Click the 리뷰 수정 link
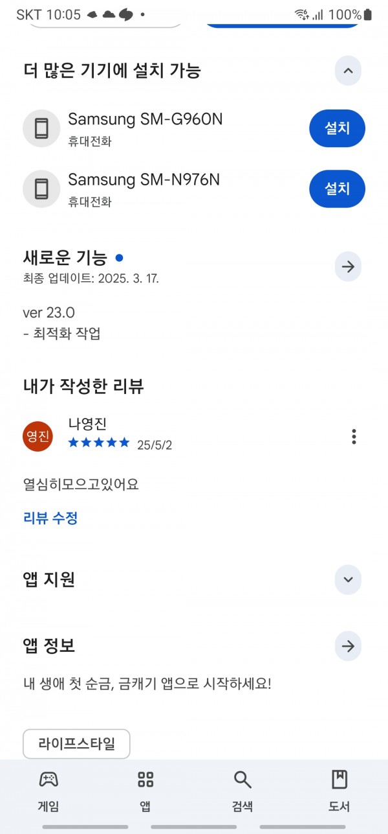388x834 pixels. pos(50,518)
